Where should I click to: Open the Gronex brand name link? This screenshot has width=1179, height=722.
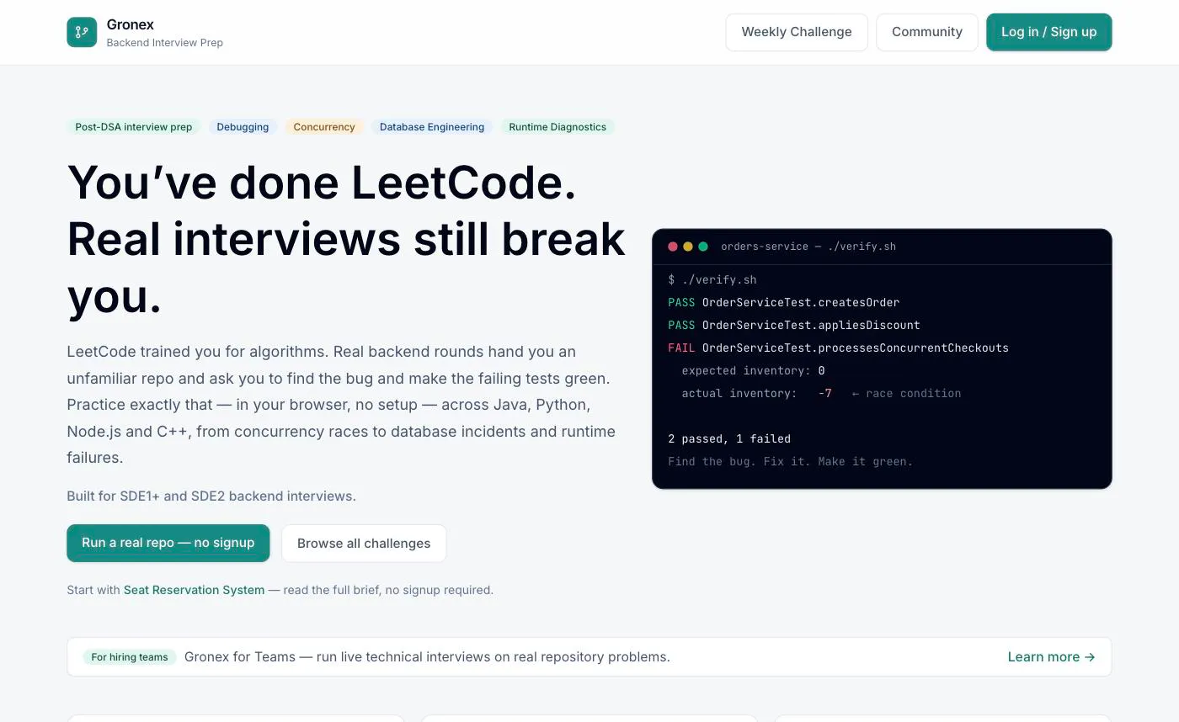131,24
